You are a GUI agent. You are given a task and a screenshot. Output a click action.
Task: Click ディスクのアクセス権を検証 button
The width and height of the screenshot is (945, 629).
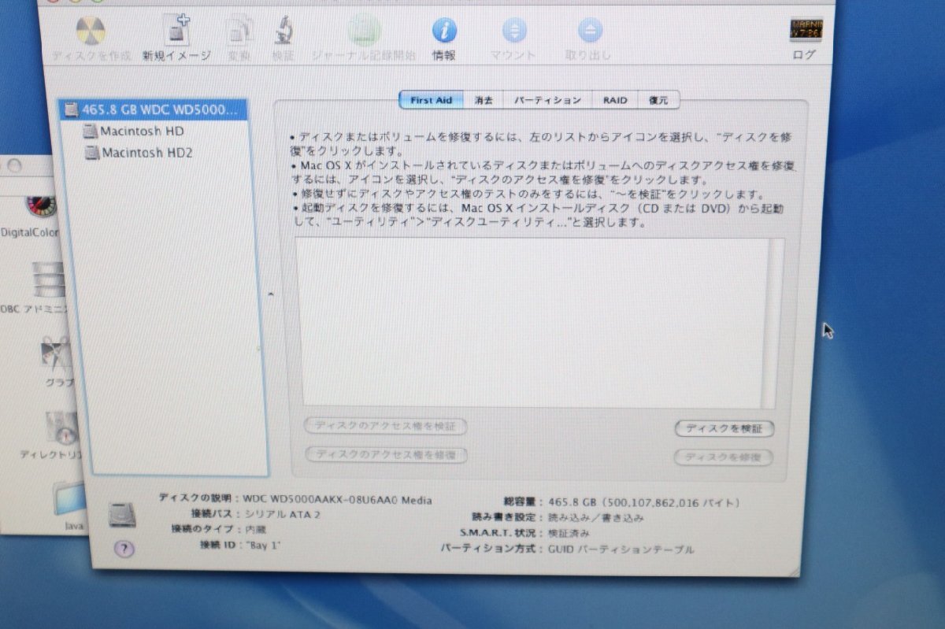pos(385,427)
